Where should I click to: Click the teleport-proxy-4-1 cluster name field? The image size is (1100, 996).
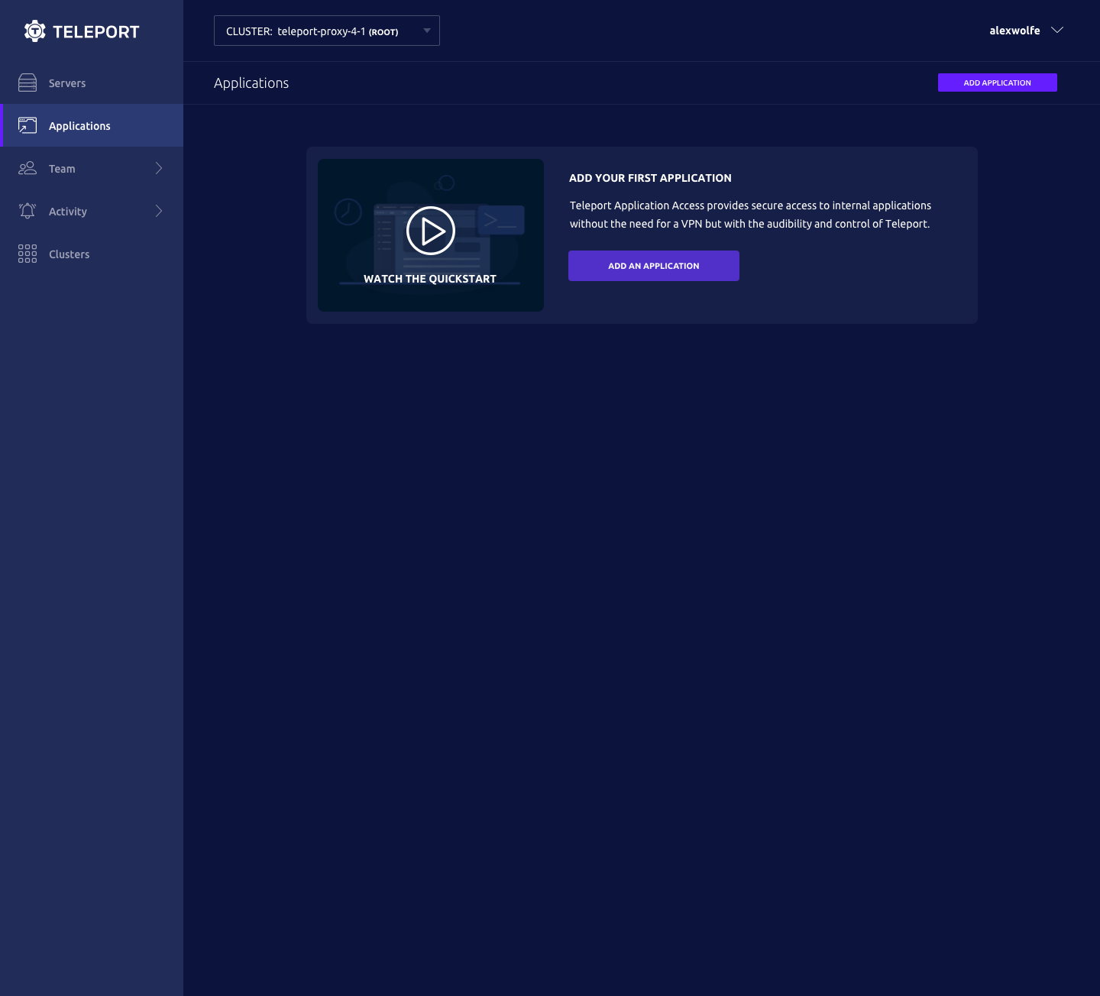coord(321,31)
